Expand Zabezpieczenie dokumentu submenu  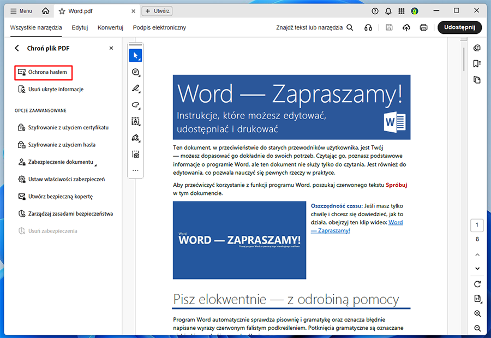click(x=57, y=162)
